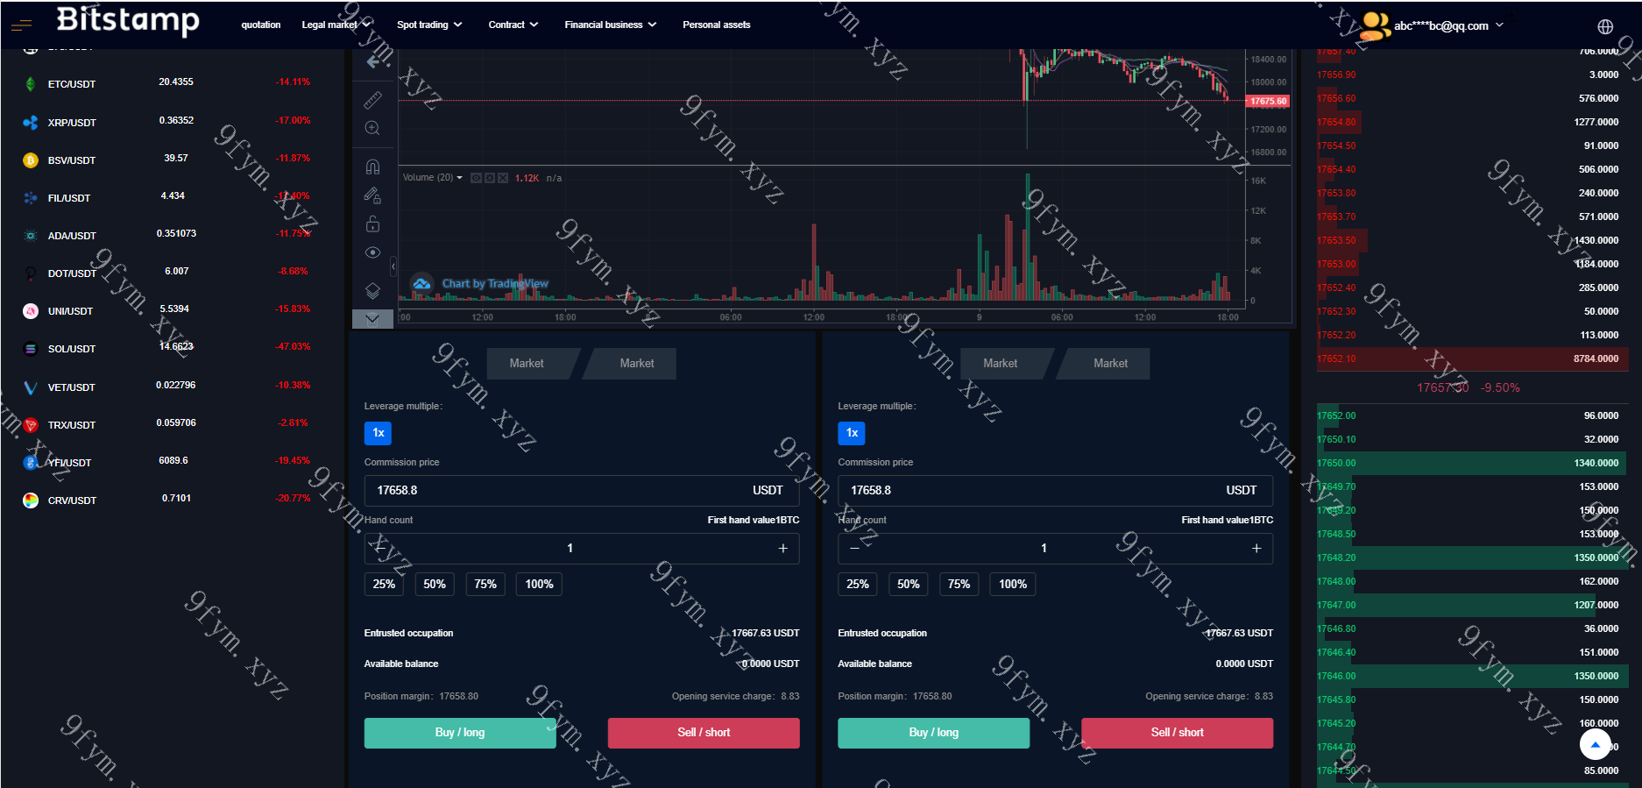
Task: Click the 17652.10 sell order row
Action: point(1472,359)
